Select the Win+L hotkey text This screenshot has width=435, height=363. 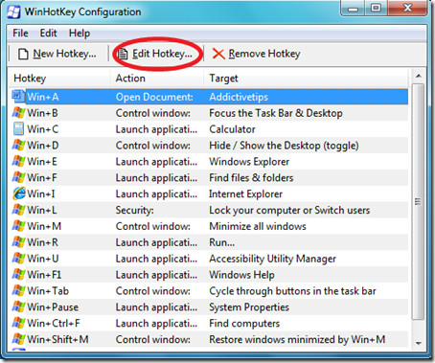pos(42,210)
